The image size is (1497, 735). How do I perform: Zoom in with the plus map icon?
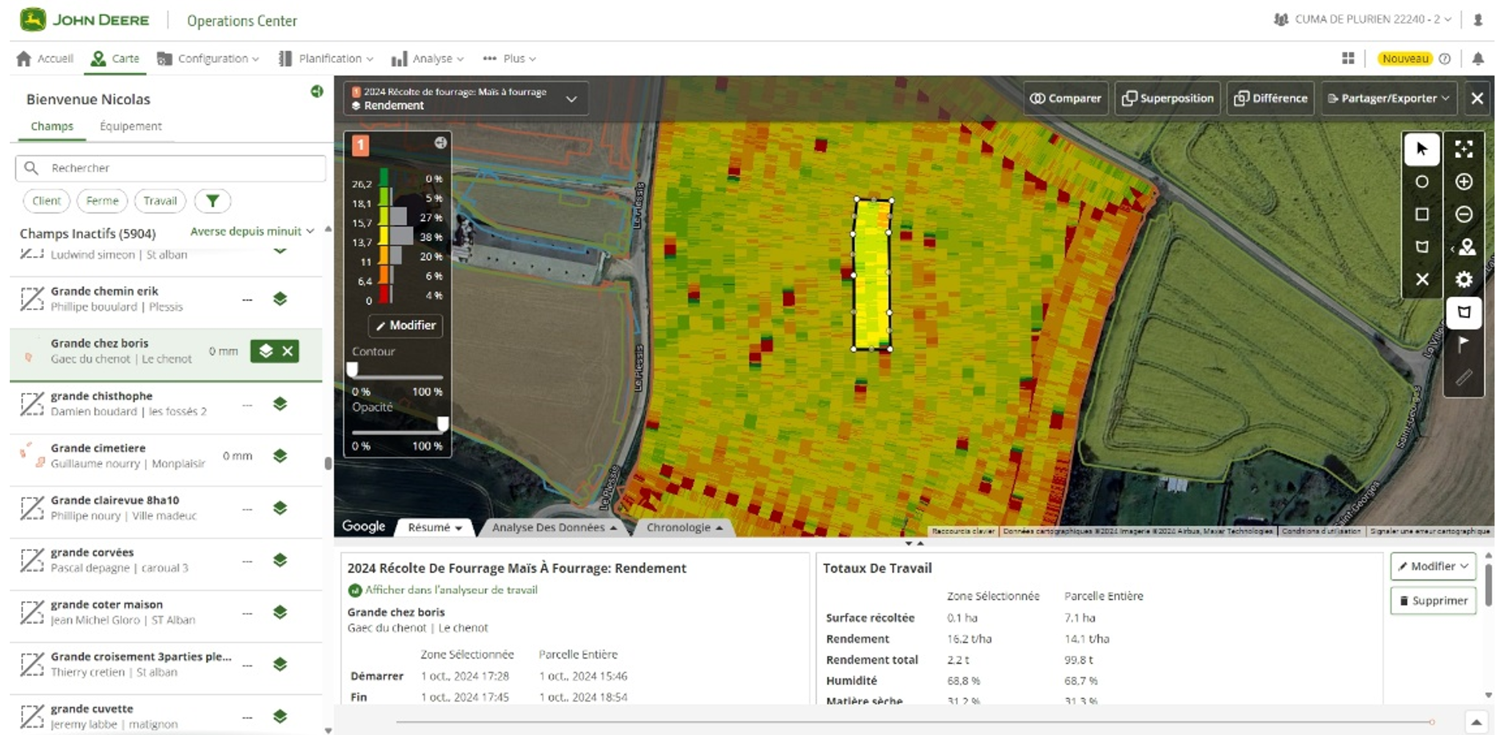tap(1463, 182)
